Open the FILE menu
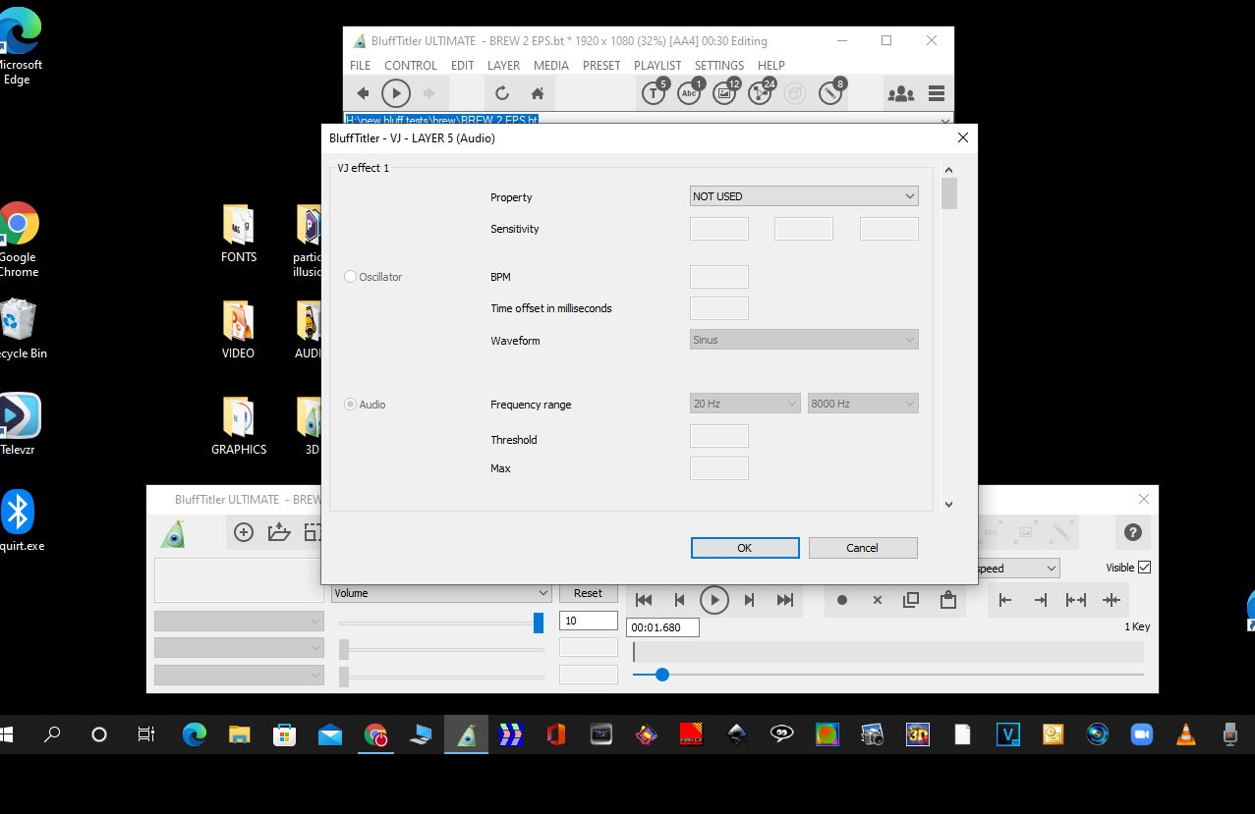The height and width of the screenshot is (814, 1255). point(361,66)
